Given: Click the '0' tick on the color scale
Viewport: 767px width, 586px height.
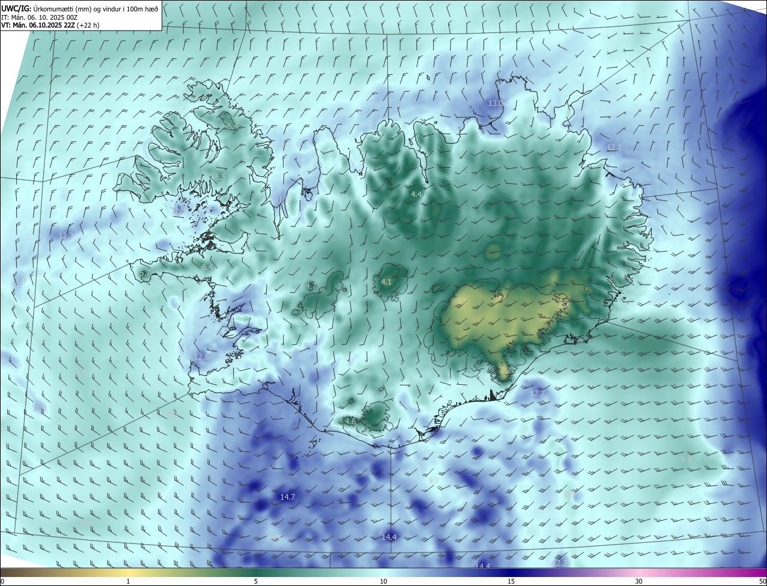Looking at the screenshot, I should [2, 581].
